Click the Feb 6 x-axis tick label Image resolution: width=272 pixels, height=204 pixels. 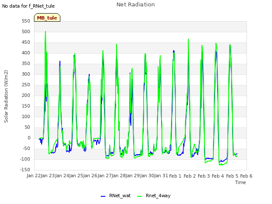pyautogui.click(x=246, y=176)
